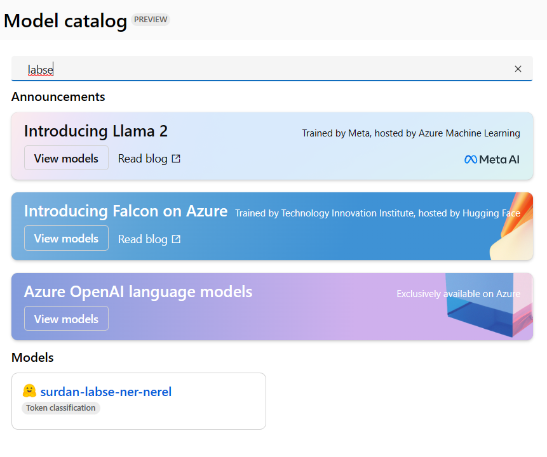The height and width of the screenshot is (457, 547).
Task: Open the surdan-labse-ner-nerel model link
Action: coord(105,392)
